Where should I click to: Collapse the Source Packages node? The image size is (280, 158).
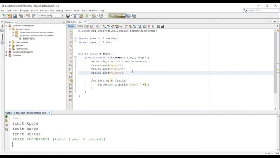[10, 29]
